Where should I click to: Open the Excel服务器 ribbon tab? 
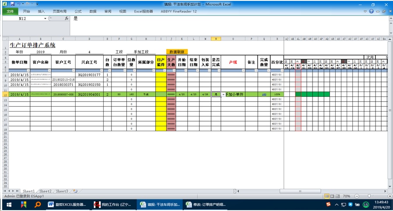point(143,11)
